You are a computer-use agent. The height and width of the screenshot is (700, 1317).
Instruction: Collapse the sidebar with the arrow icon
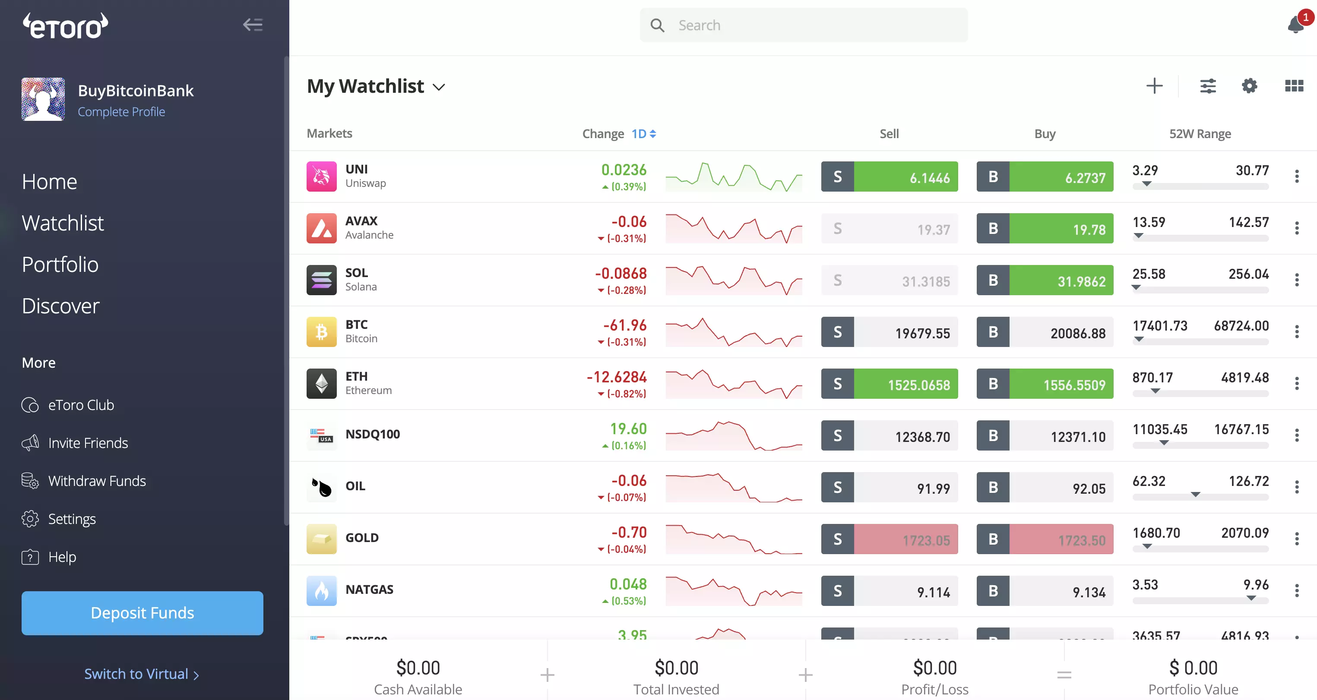click(x=253, y=25)
